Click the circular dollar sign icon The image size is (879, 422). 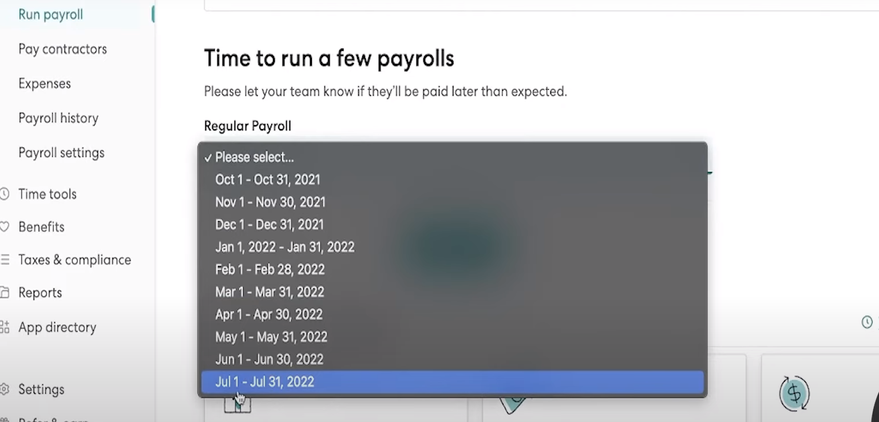[x=794, y=393]
